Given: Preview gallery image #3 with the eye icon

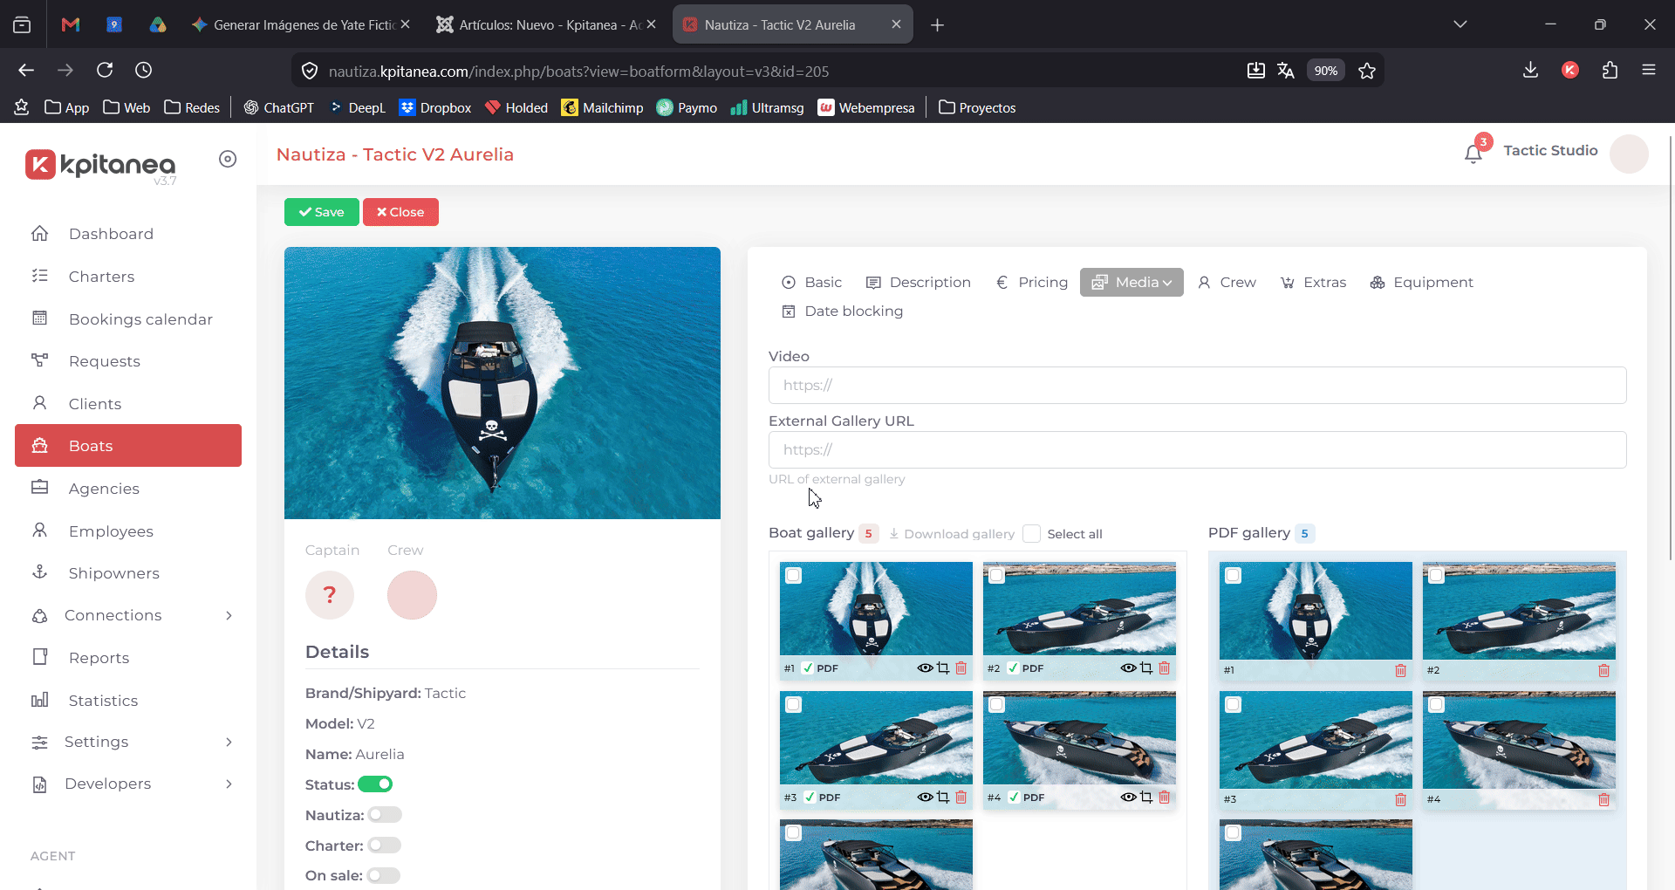Looking at the screenshot, I should point(925,798).
